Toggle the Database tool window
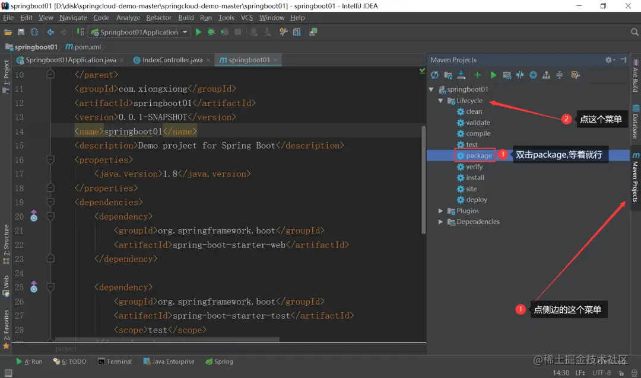Image resolution: width=641 pixels, height=378 pixels. point(636,122)
